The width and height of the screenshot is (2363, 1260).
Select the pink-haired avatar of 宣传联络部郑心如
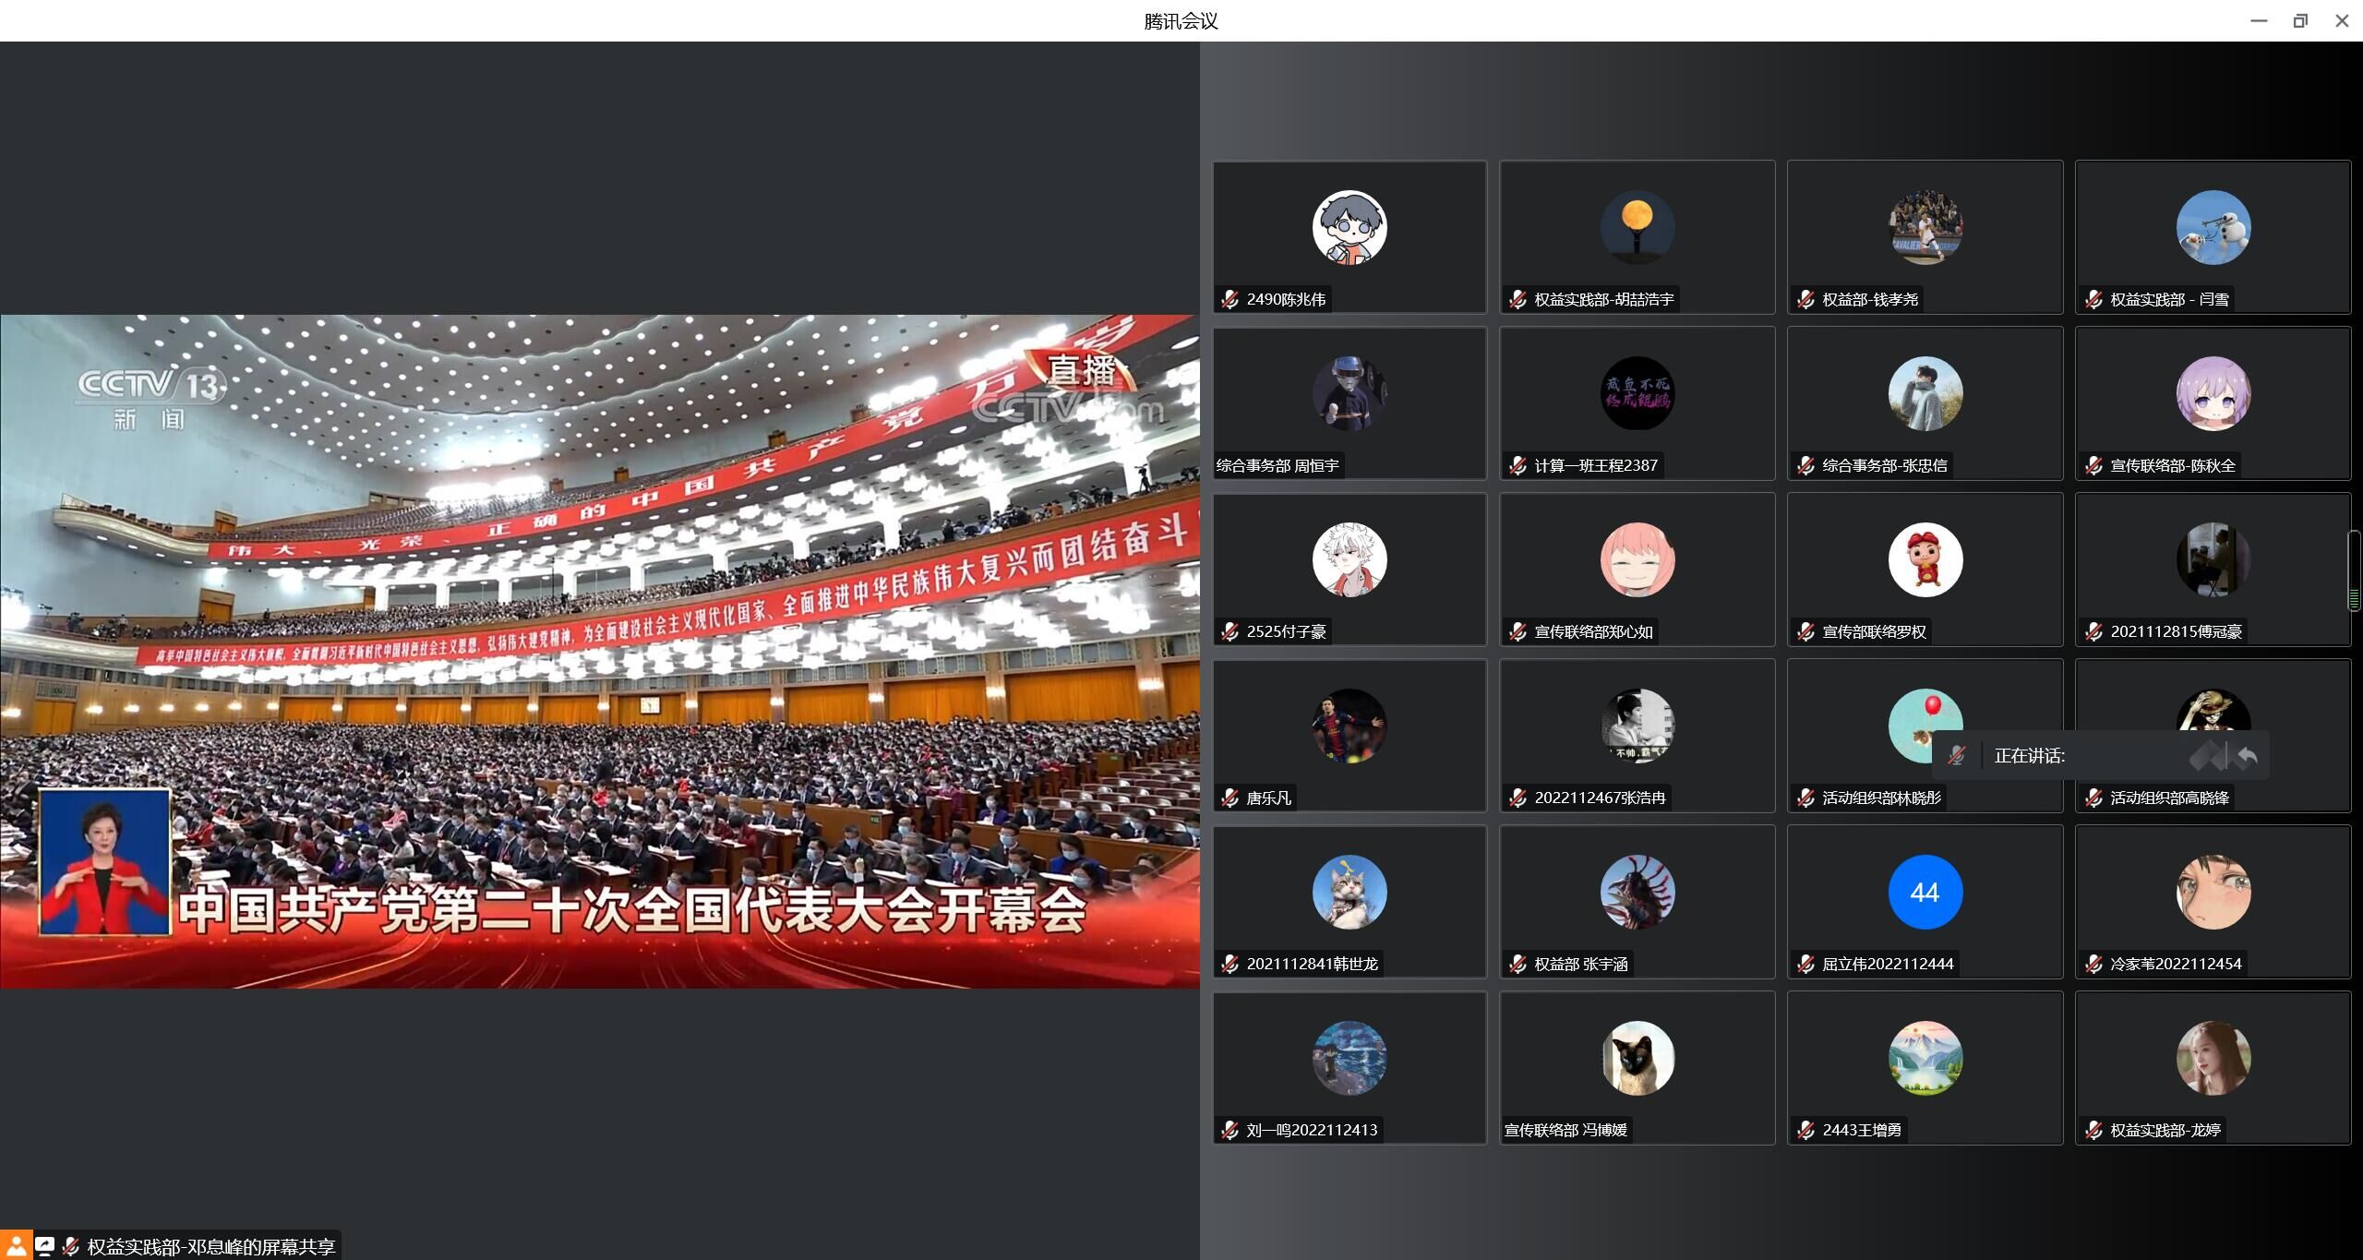[x=1637, y=559]
